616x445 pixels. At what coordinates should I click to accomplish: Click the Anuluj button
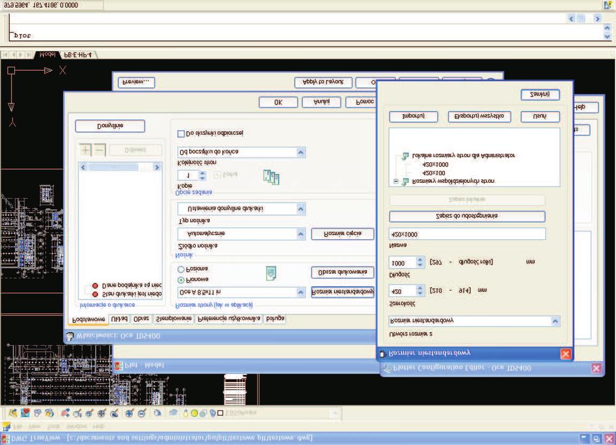[322, 102]
